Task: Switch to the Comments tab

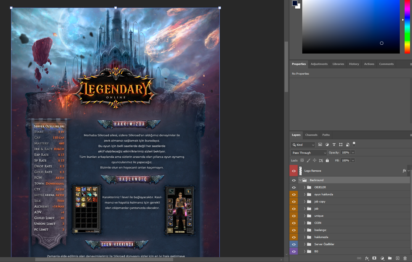Action: click(x=386, y=64)
